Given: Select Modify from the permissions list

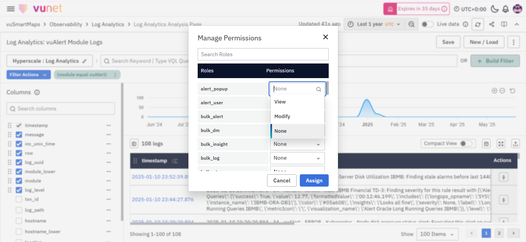Looking at the screenshot, I should coord(282,116).
